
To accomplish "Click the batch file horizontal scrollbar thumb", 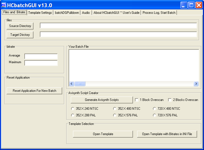I will pos(80,84).
